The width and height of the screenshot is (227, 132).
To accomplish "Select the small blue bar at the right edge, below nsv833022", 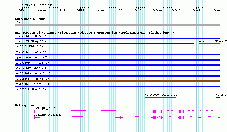I will (x=218, y=97).
